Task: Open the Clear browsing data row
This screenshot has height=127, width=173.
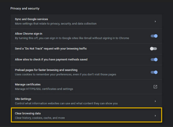Action: click(x=86, y=115)
